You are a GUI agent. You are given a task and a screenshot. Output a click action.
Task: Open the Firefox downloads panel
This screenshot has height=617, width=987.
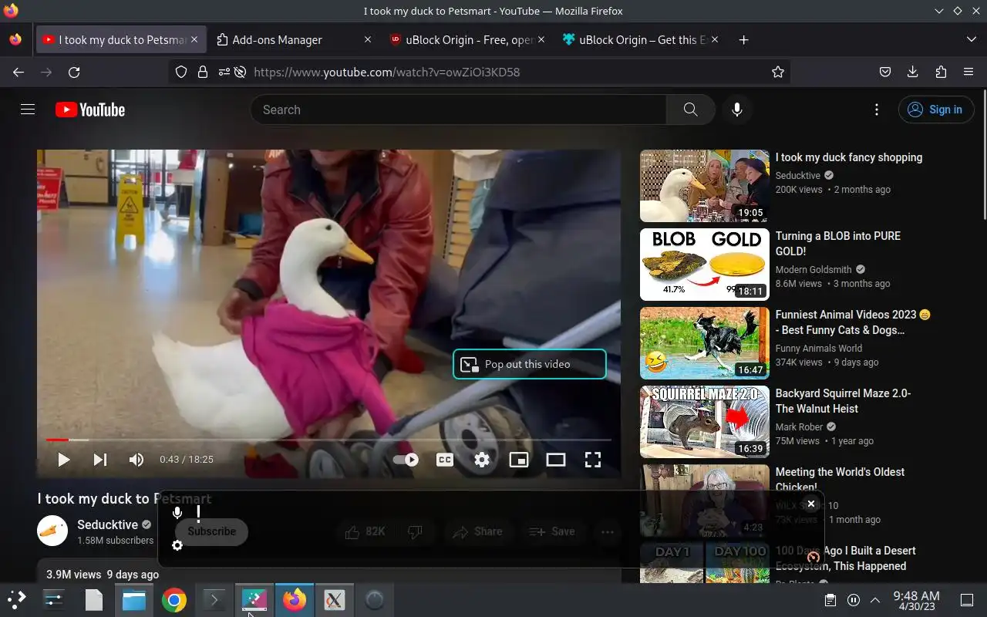point(913,72)
